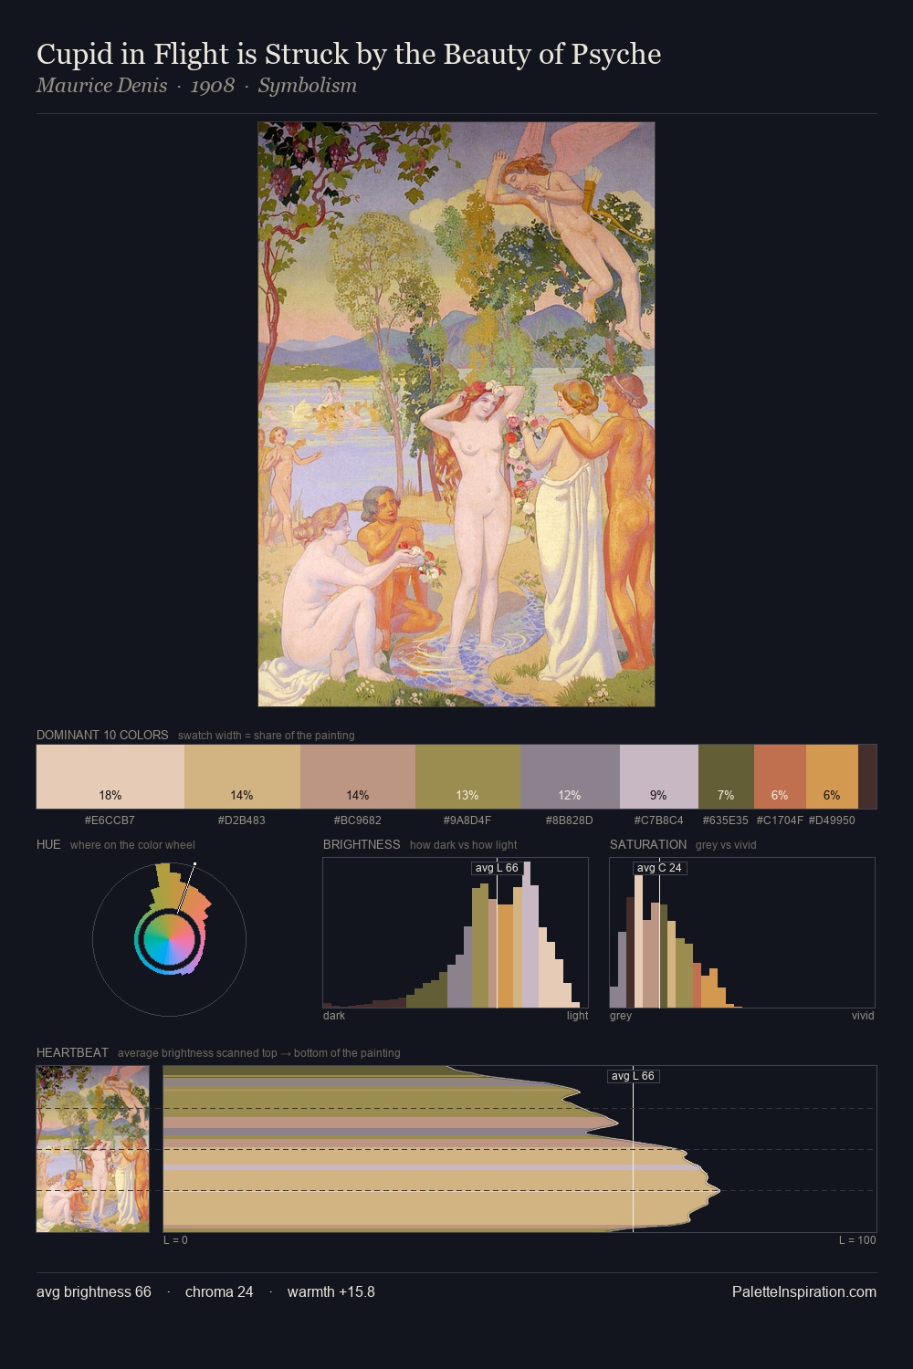The width and height of the screenshot is (913, 1369).
Task: Click the hex code #635E35
Action: click(726, 820)
